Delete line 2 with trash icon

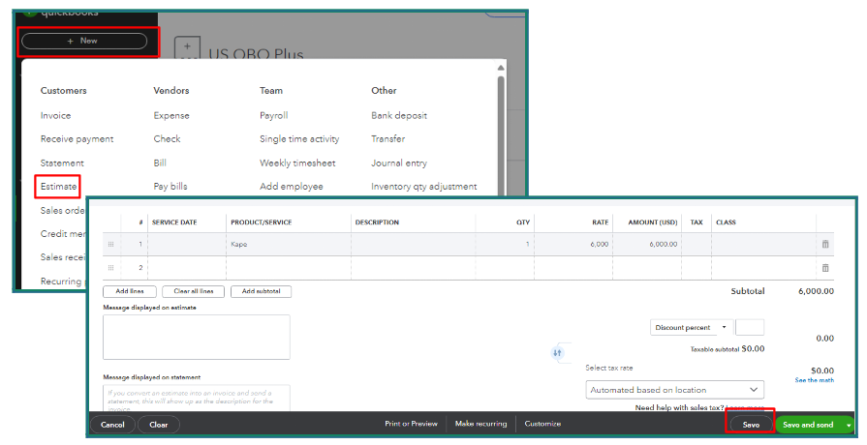tap(825, 268)
